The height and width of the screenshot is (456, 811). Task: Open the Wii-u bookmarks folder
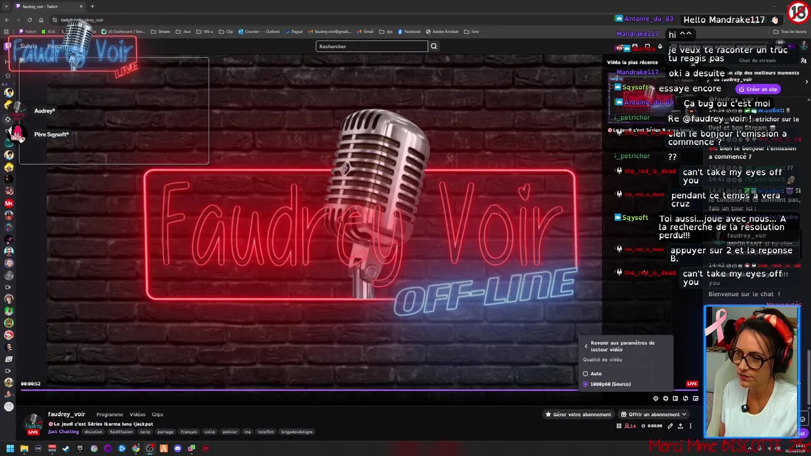point(205,32)
